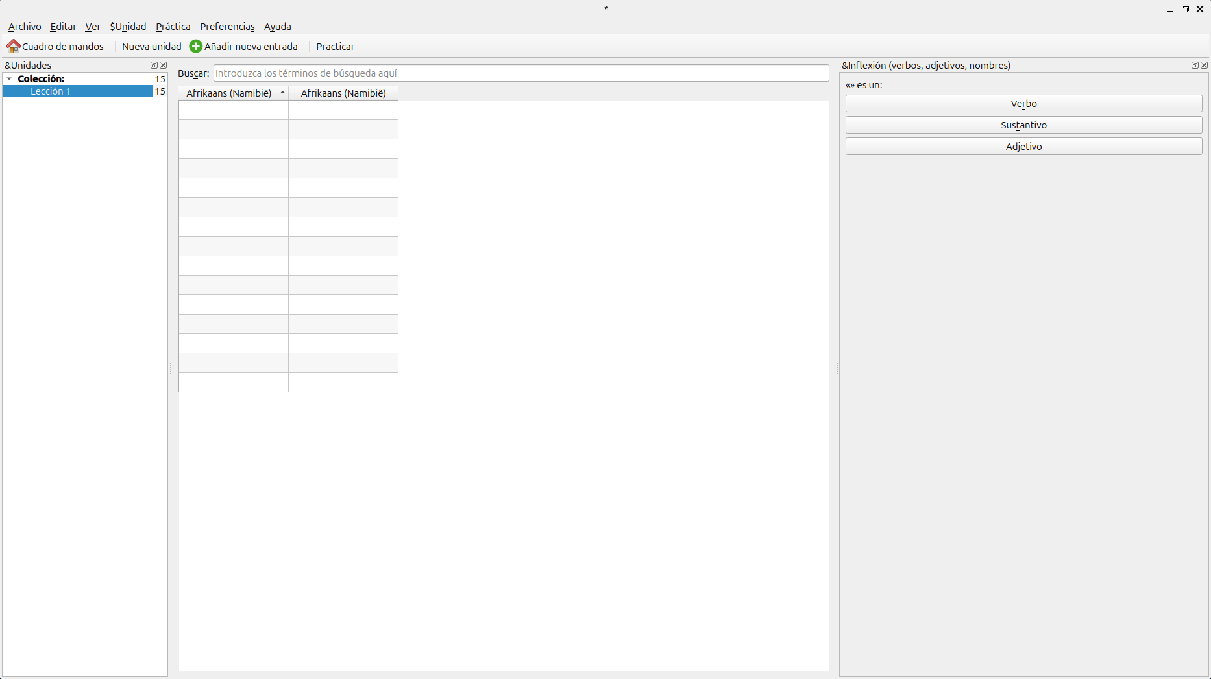This screenshot has width=1211, height=679.
Task: Click the Buscar search input field
Action: pos(520,73)
